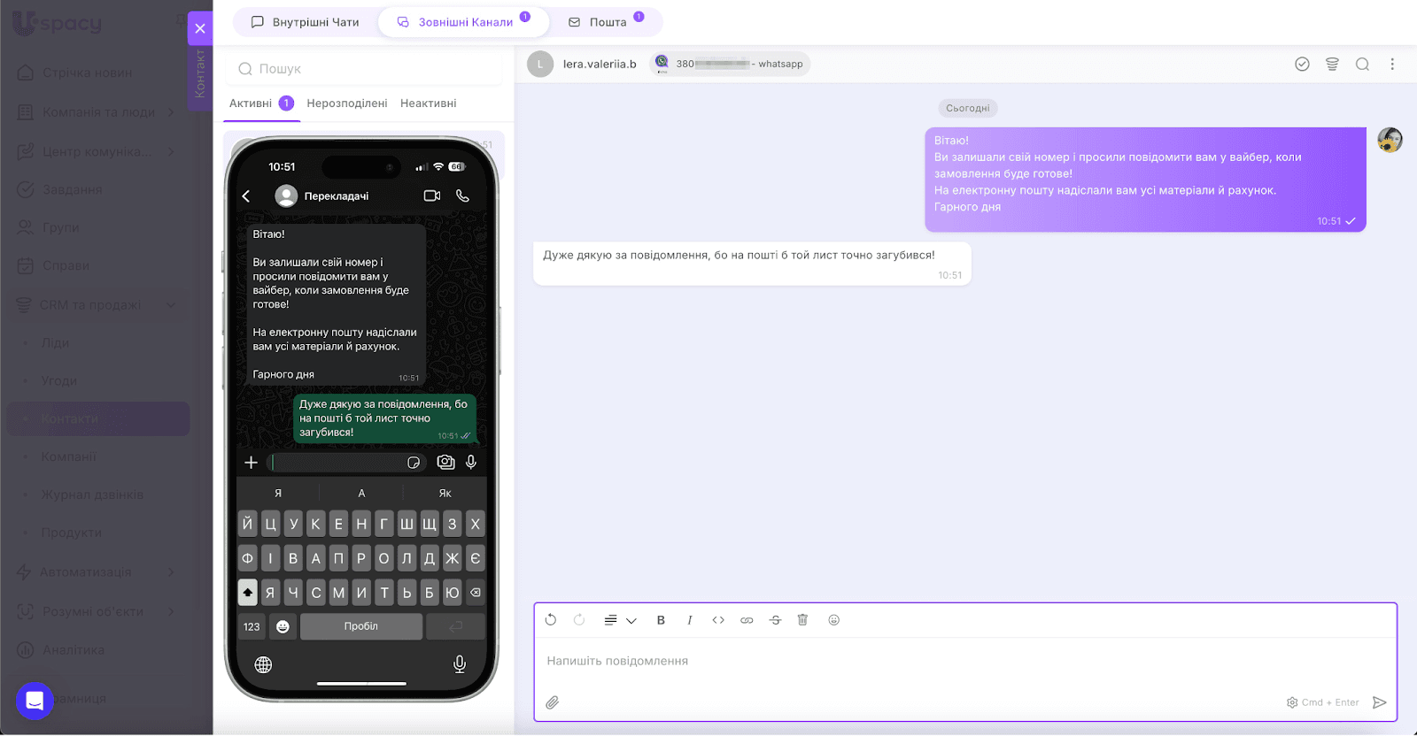Switch to the Внутрішні Чати tab
1417x736 pixels.
[305, 22]
